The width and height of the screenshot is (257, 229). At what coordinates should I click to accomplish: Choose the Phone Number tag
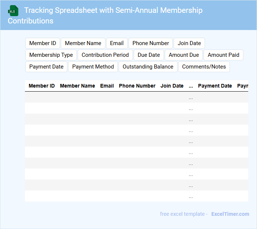click(x=150, y=43)
